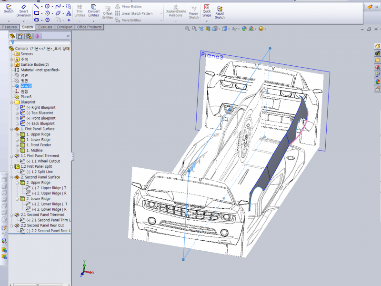381x286 pixels.
Task: Select the Trim Entities tool
Action: pos(80,10)
